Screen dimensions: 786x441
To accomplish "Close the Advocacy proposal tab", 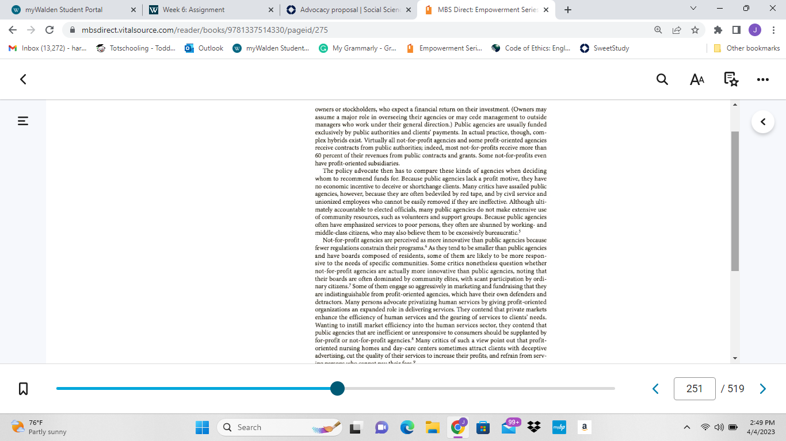I will click(409, 10).
